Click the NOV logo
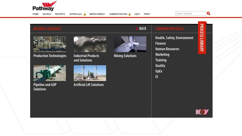This screenshot has width=242, height=136. point(202,112)
